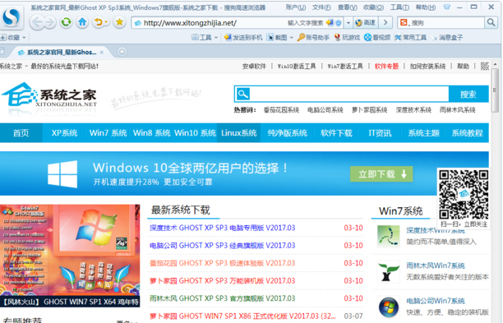Open 雨林木风 GHOST XP SP3 官方旗舰版 link
Viewport: 503px width, 323px height.
tap(222, 298)
